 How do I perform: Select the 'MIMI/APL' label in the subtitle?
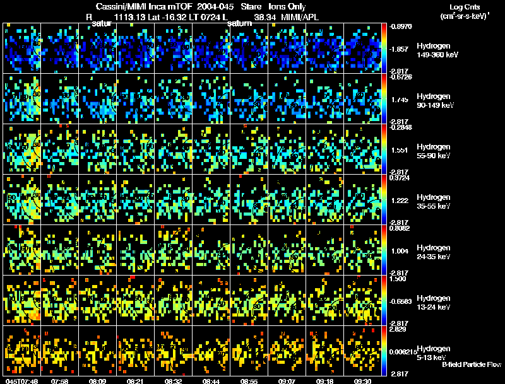pos(299,17)
